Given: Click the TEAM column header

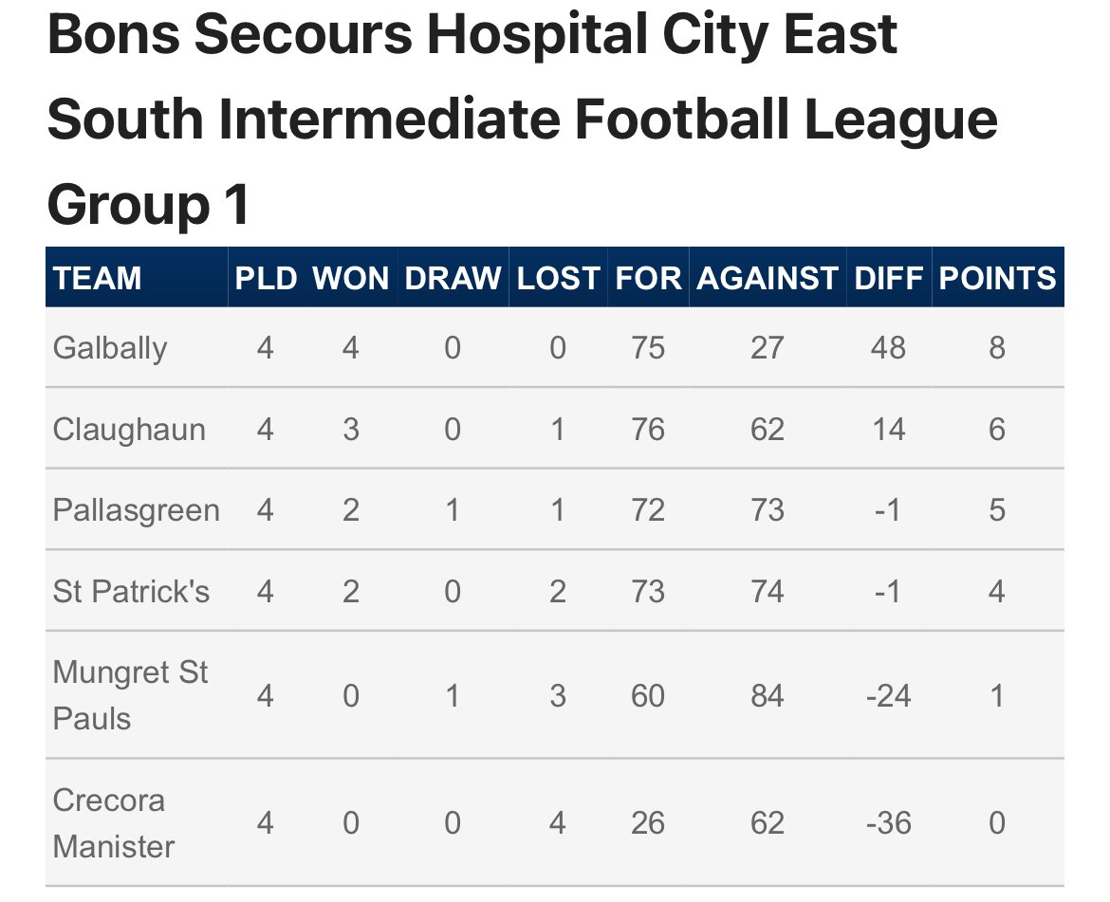Looking at the screenshot, I should pyautogui.click(x=97, y=278).
